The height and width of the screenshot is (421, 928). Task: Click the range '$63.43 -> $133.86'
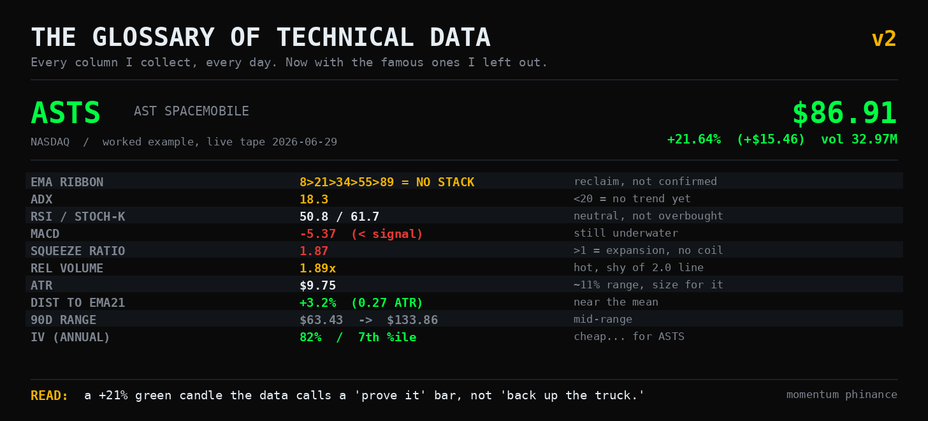click(369, 320)
